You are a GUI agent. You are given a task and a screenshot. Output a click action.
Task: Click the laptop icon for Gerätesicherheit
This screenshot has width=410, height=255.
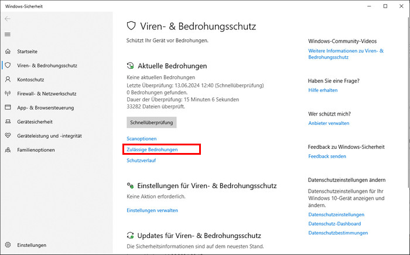pos(8,121)
